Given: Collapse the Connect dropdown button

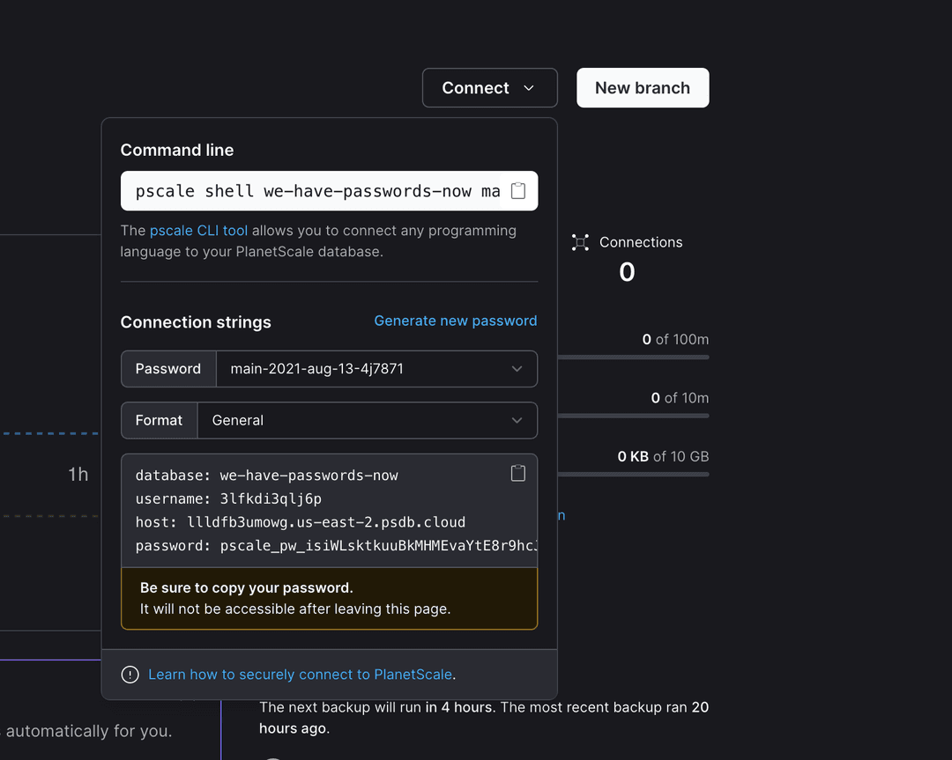Looking at the screenshot, I should coord(489,88).
